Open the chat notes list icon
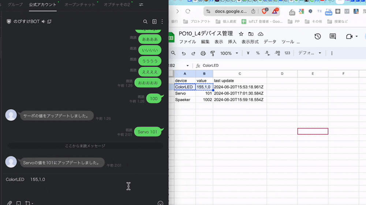 pyautogui.click(x=154, y=22)
